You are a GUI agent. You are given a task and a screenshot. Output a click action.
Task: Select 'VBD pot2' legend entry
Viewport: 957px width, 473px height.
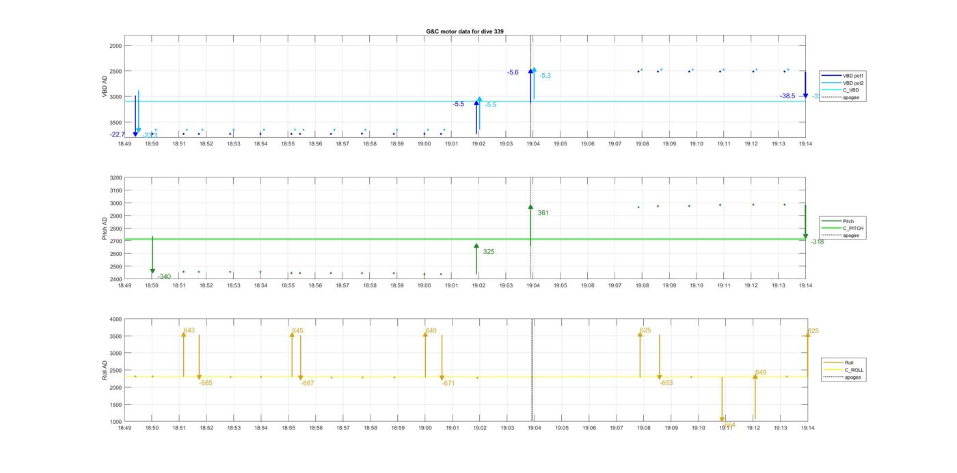coord(842,83)
